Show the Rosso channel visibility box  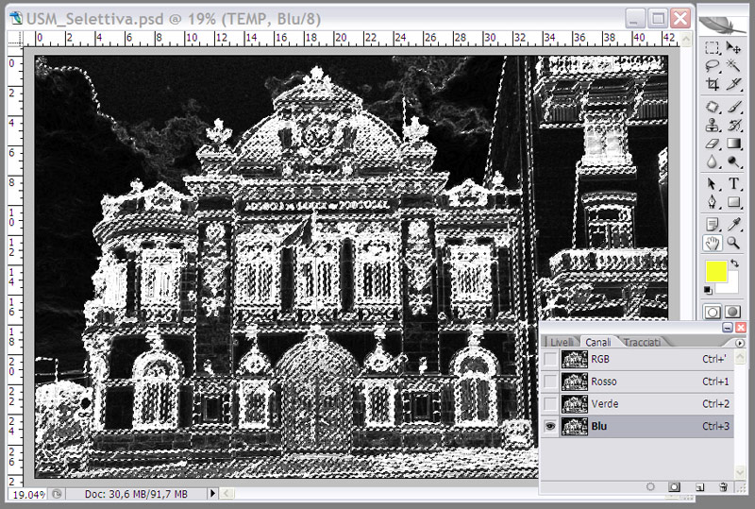[550, 382]
